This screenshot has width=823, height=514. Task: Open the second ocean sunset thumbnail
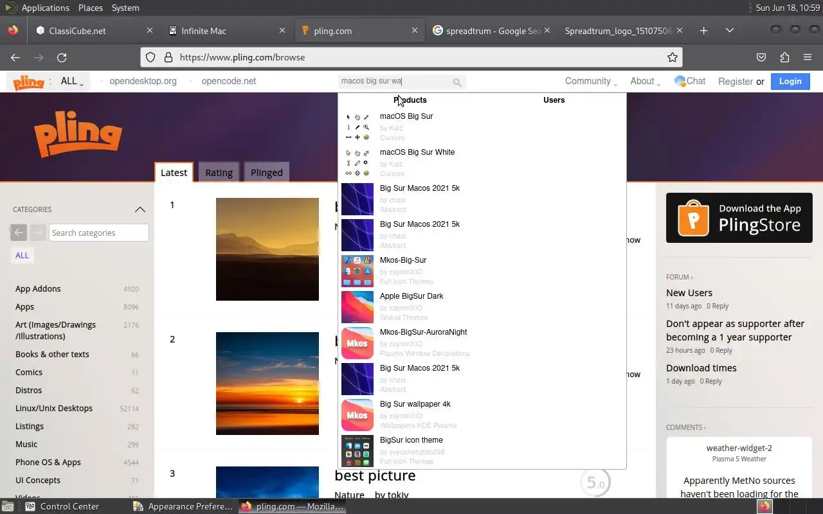click(x=267, y=384)
